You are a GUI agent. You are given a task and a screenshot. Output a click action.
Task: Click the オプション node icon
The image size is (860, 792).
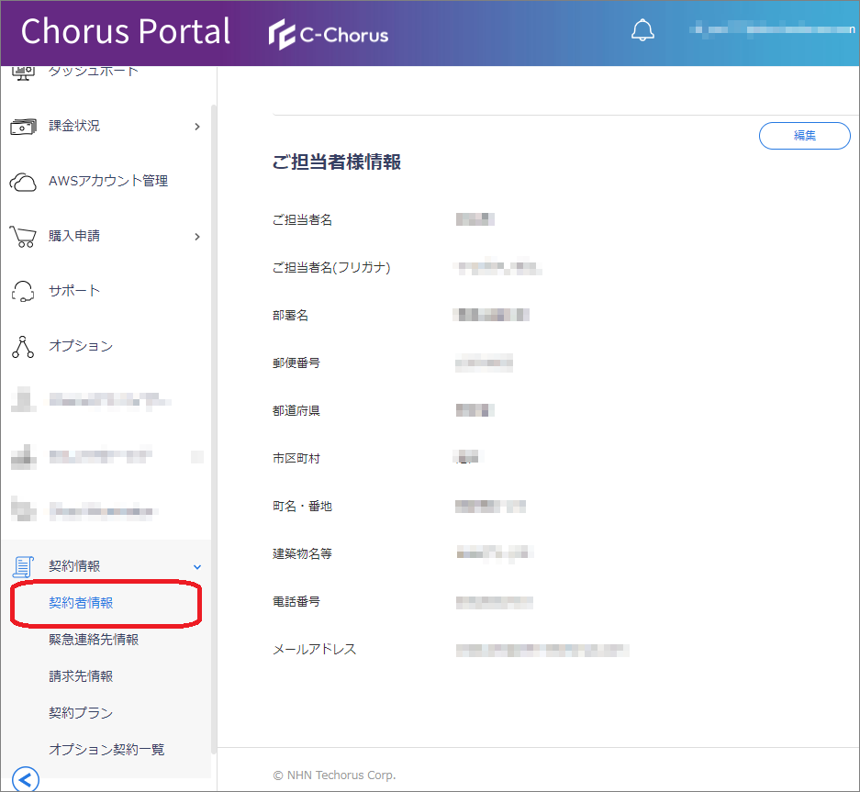[x=23, y=347]
